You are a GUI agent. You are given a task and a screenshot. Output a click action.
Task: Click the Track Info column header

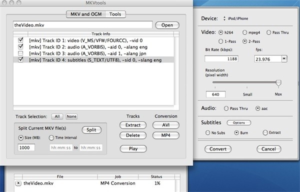pyautogui.click(x=101, y=34)
